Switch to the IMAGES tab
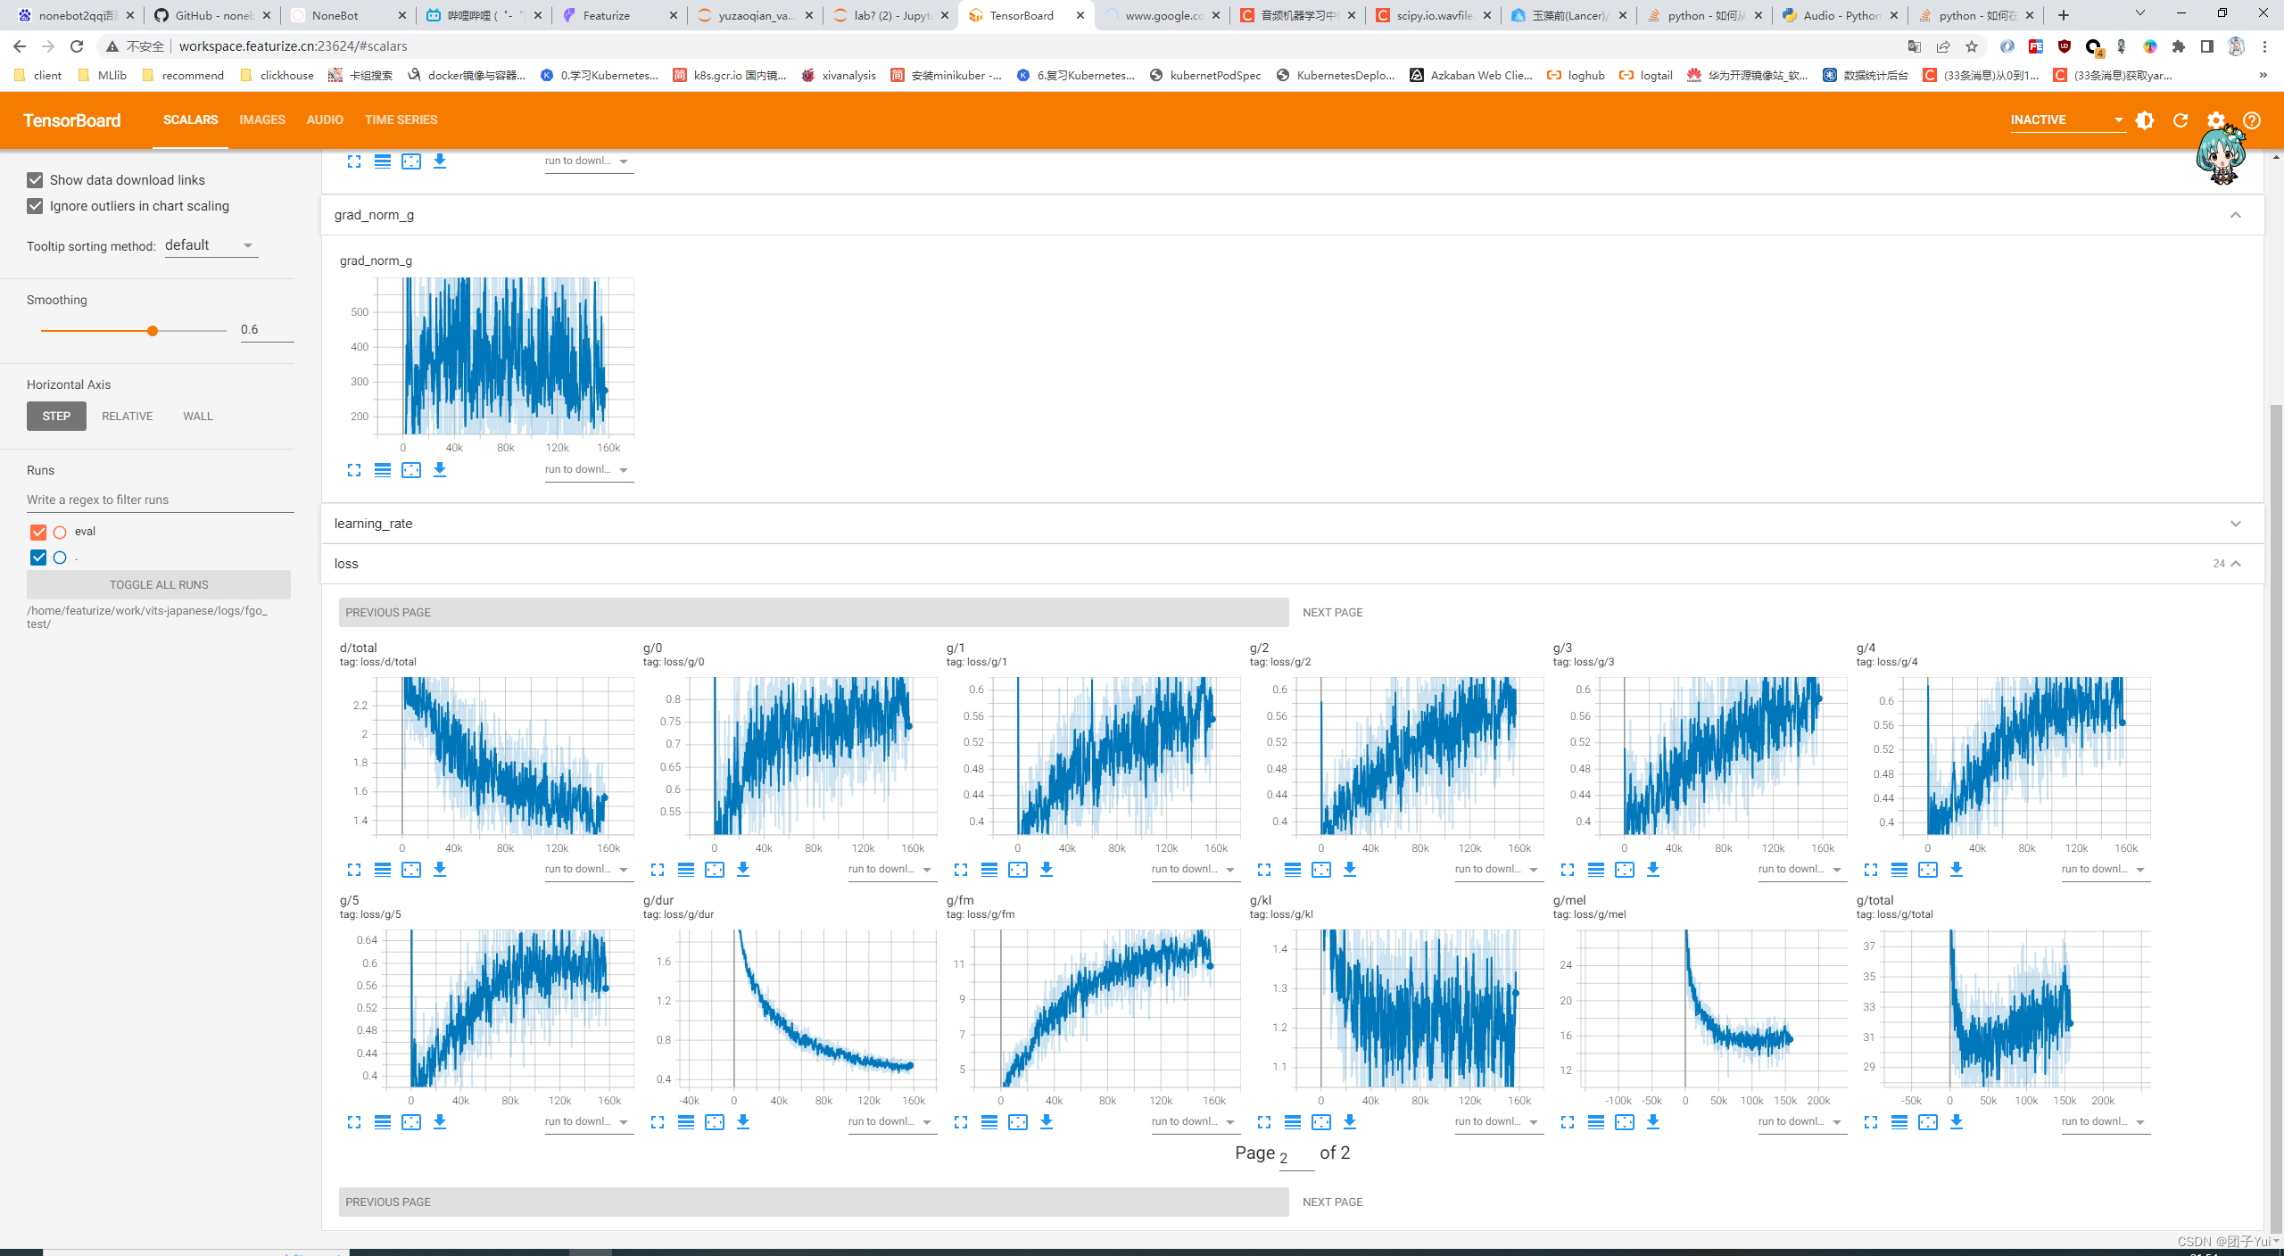Viewport: 2284px width, 1256px height. tap(262, 120)
